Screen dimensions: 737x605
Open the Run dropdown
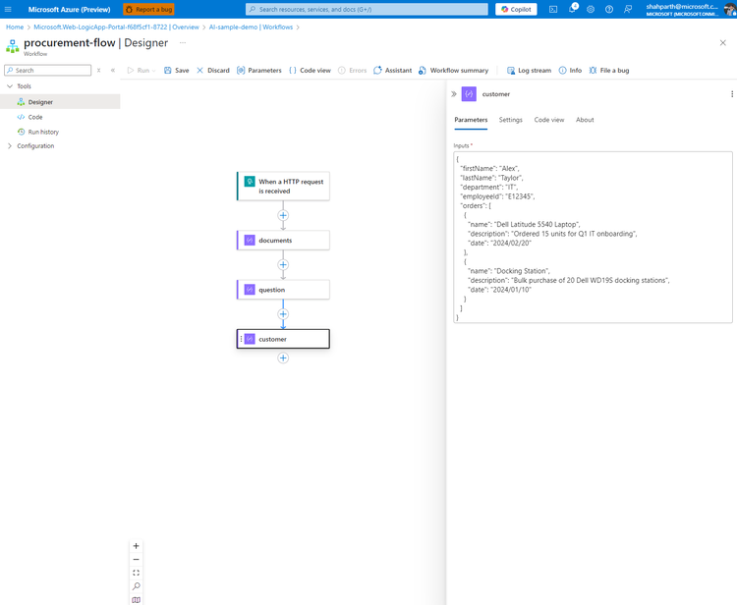click(x=142, y=71)
